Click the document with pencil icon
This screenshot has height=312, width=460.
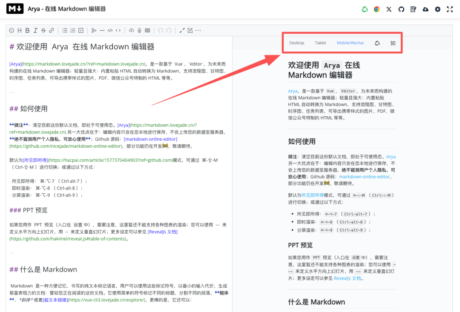tap(413, 9)
